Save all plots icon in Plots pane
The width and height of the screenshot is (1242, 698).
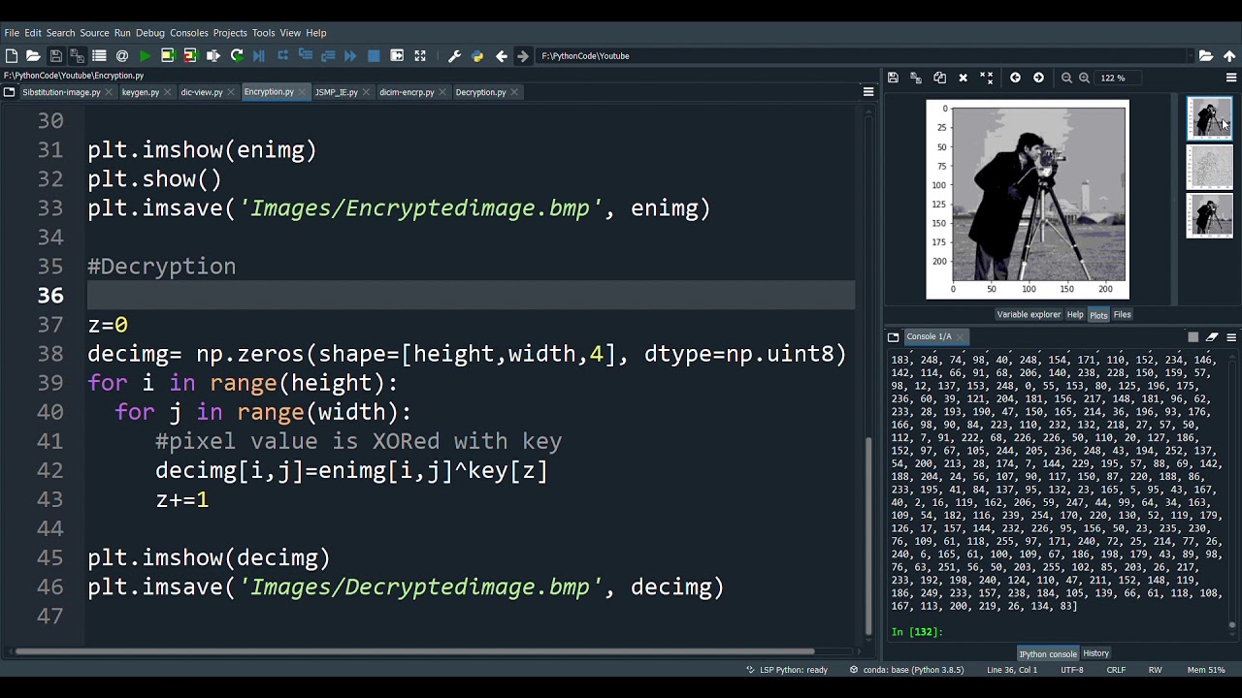[916, 78]
